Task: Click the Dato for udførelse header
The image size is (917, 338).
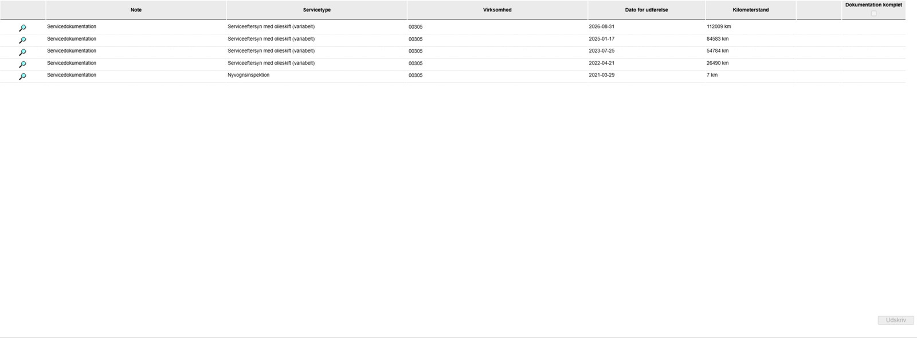Action: point(646,10)
